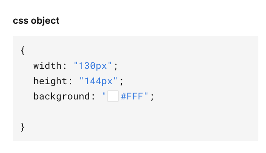Viewport: 266px width, 153px height.
Task: Click the colon after background
Action: point(93,97)
